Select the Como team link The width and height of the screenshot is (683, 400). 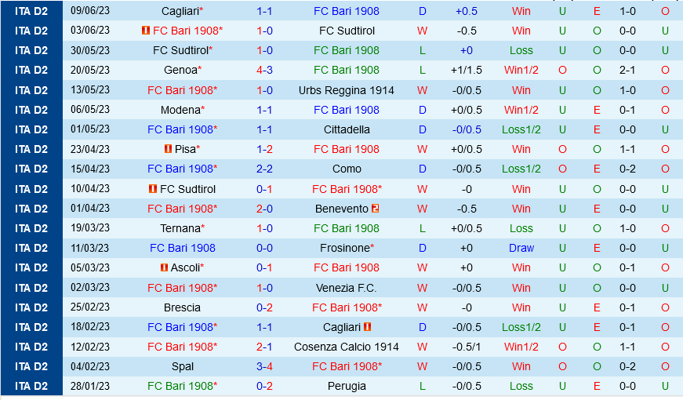[x=347, y=169]
